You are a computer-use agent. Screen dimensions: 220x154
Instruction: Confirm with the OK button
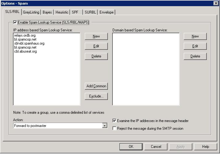coord(131,147)
